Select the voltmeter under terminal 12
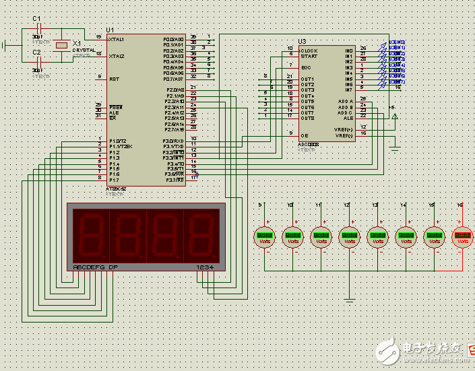Image resolution: width=475 pixels, height=371 pixels. click(349, 237)
